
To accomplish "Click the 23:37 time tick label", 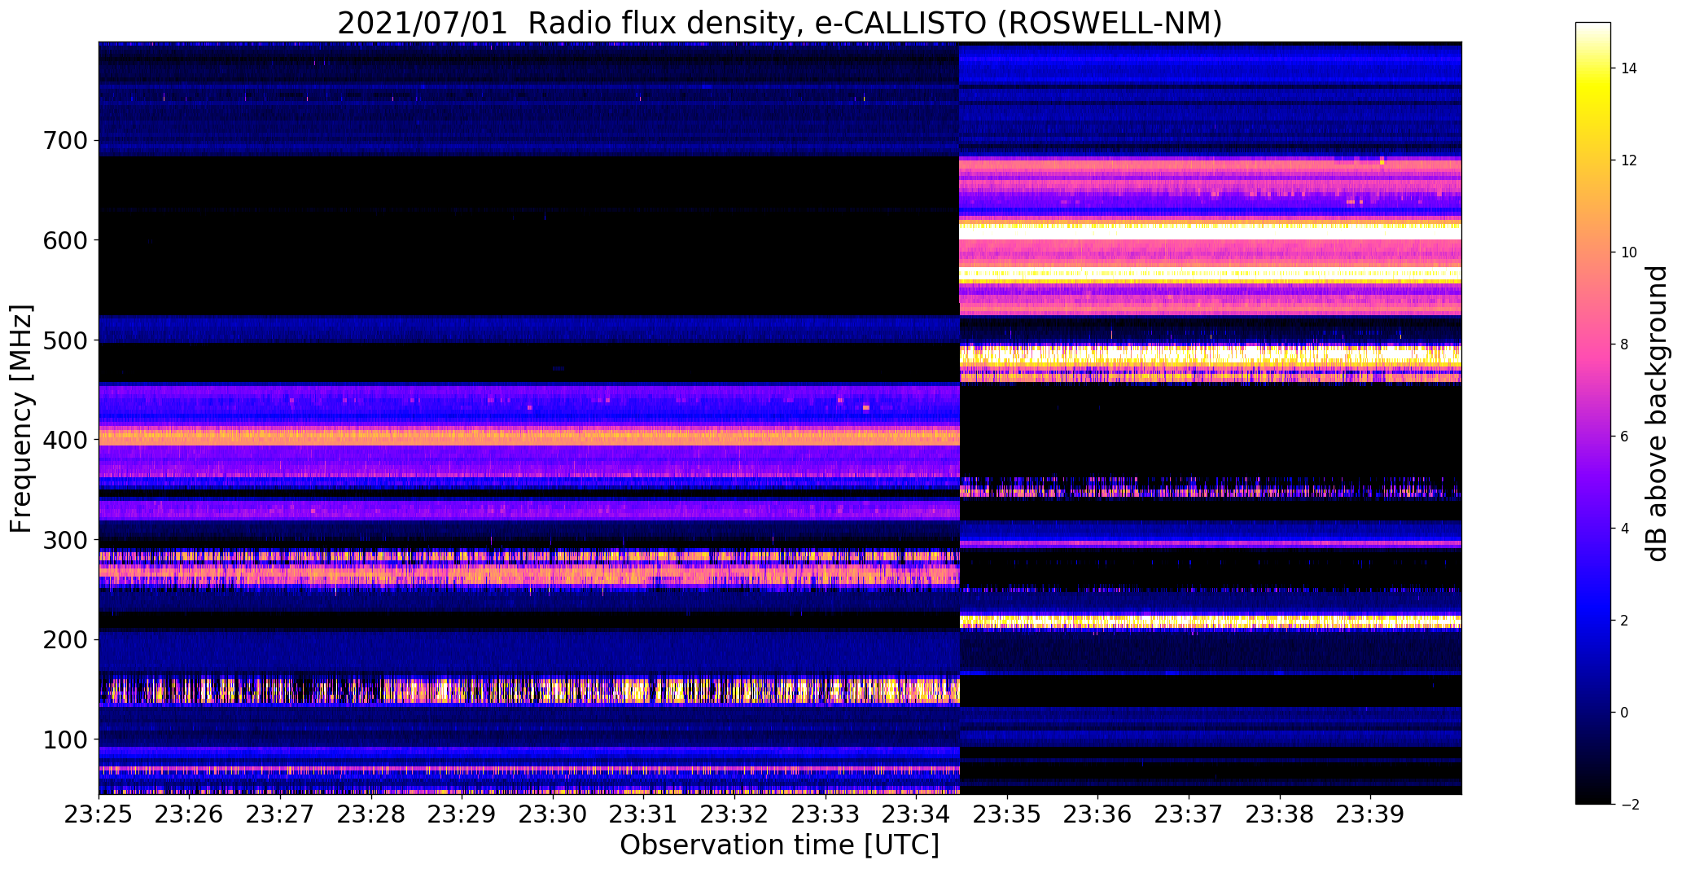I will (1189, 814).
